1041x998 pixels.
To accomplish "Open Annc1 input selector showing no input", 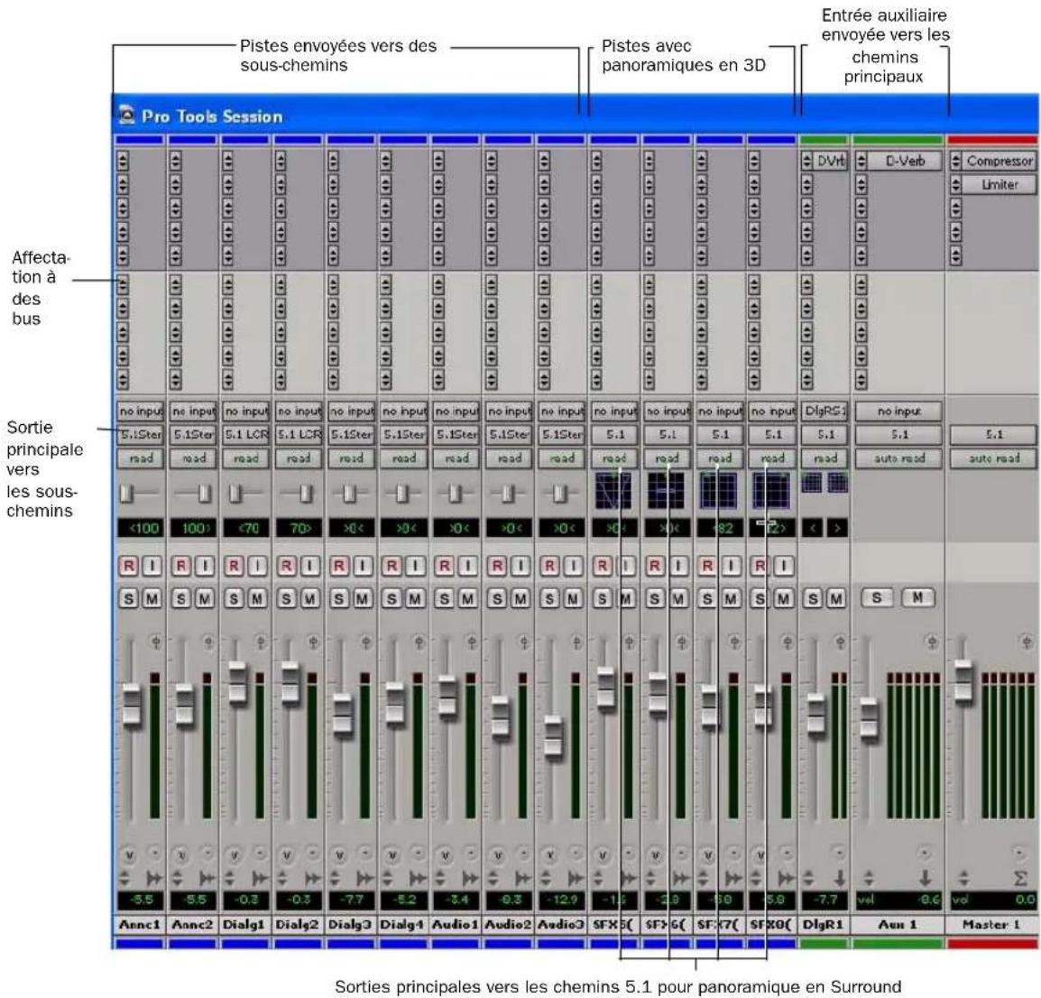I will tap(141, 411).
